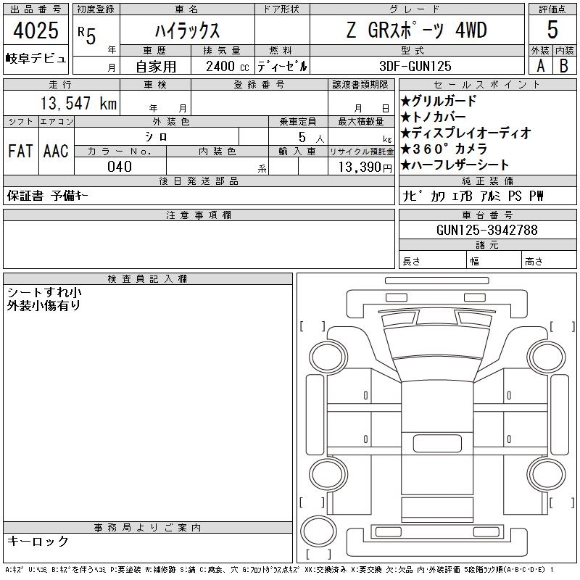
Task: Click evaluation score 5
Action: (x=552, y=30)
